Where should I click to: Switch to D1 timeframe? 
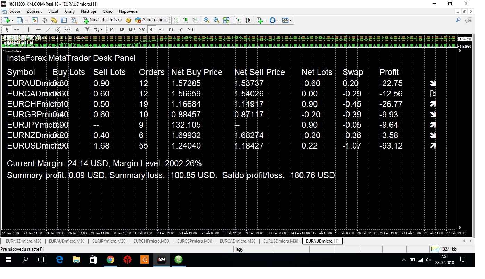point(171,29)
